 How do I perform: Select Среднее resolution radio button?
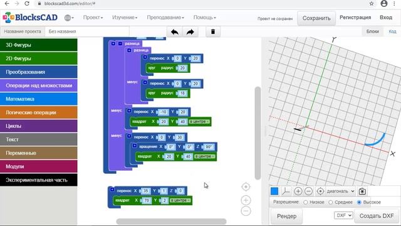point(330,202)
